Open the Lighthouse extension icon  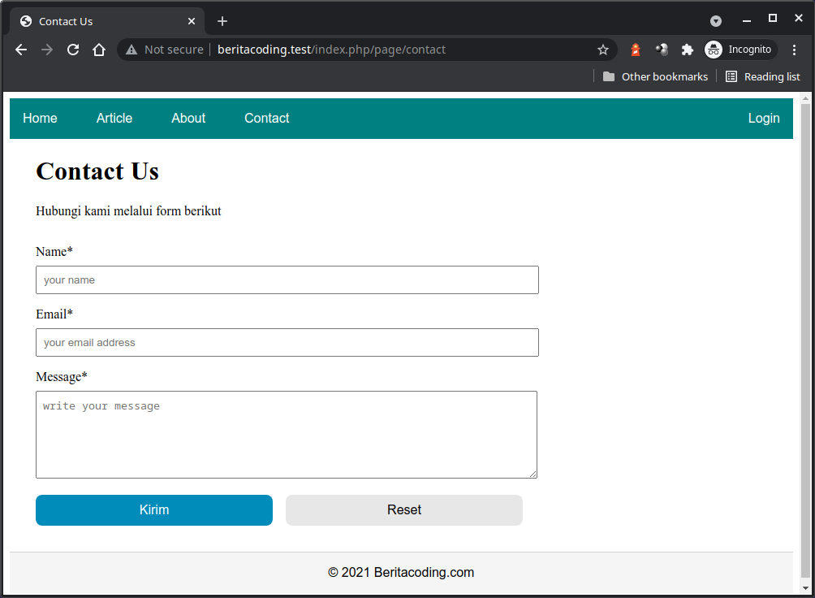(x=635, y=50)
